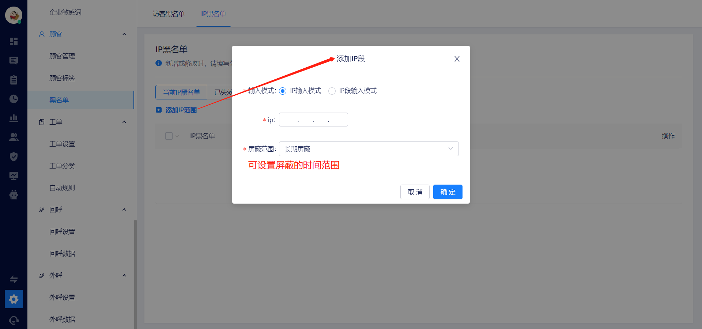Select the IP段输入模式 radio button
The image size is (702, 329).
coord(332,91)
